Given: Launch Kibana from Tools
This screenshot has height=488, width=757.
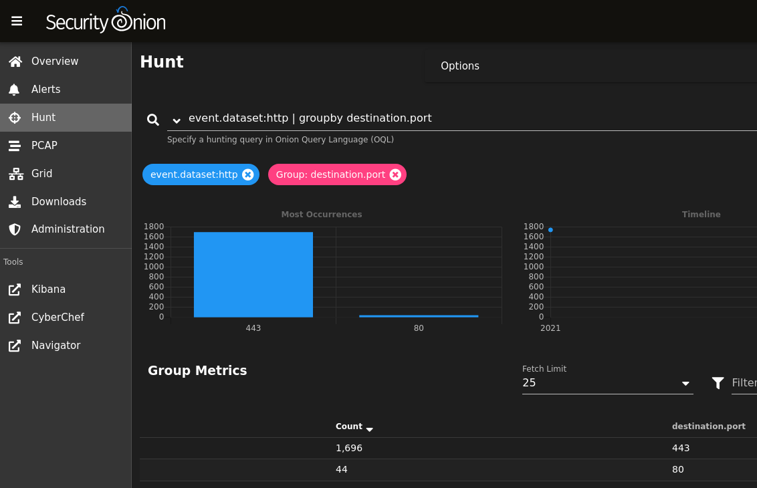Looking at the screenshot, I should tap(66, 289).
